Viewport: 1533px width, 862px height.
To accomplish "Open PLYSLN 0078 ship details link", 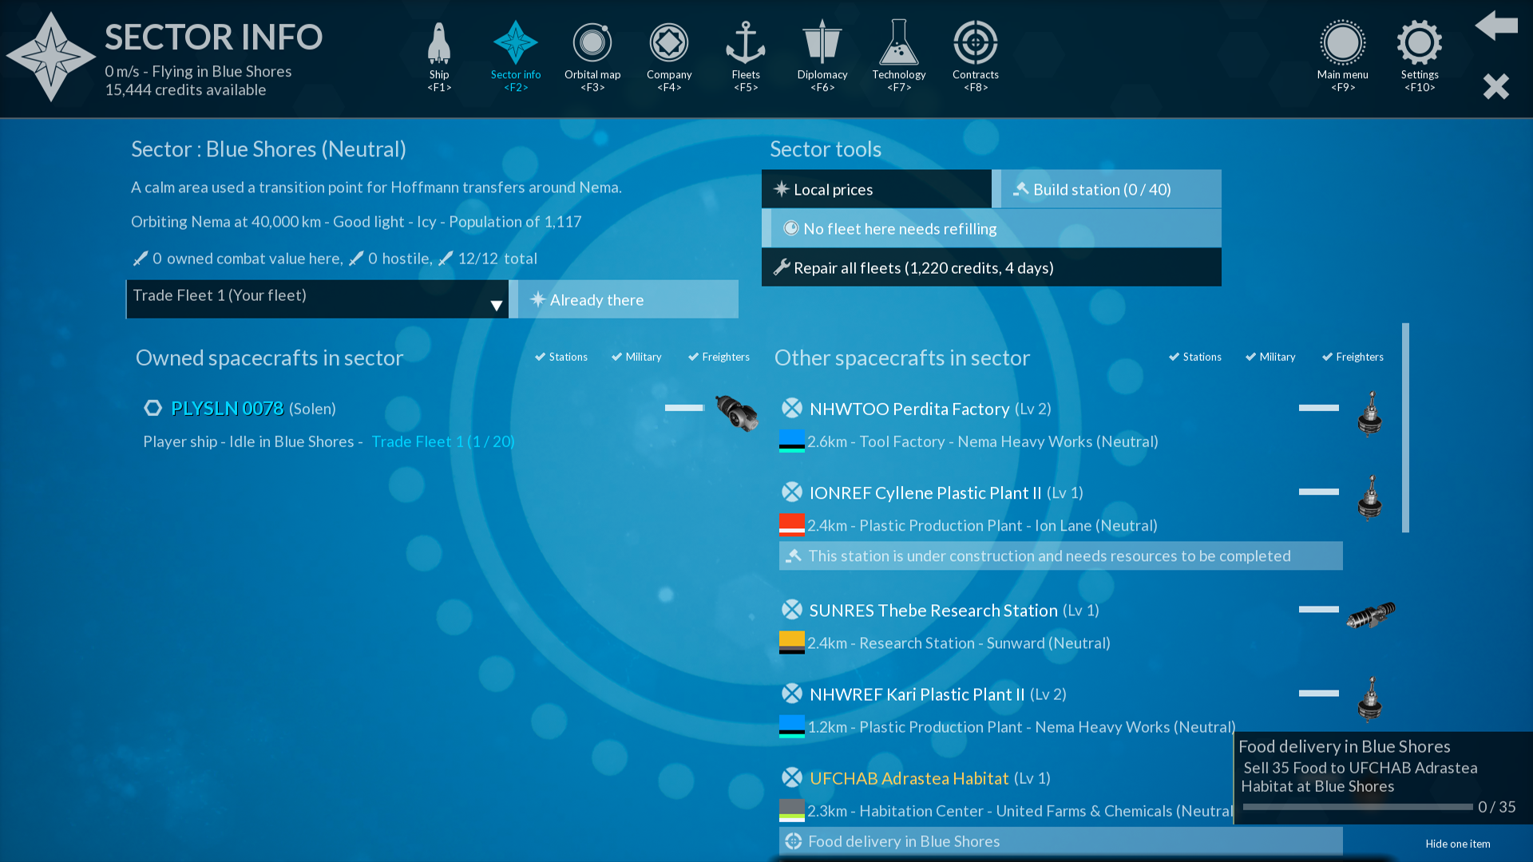I will tap(228, 407).
